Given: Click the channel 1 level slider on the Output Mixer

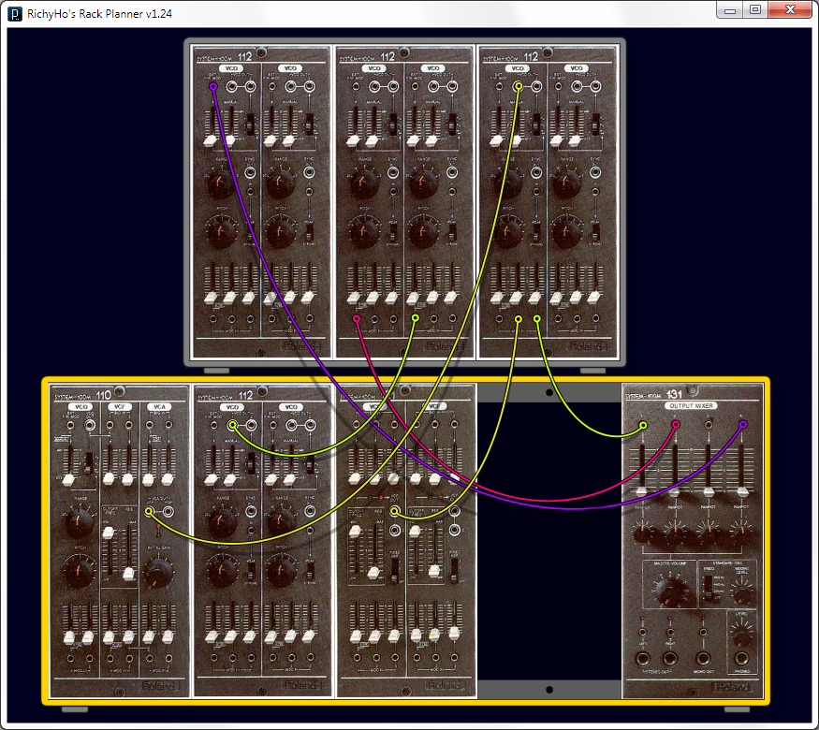Looking at the screenshot, I should (x=642, y=491).
